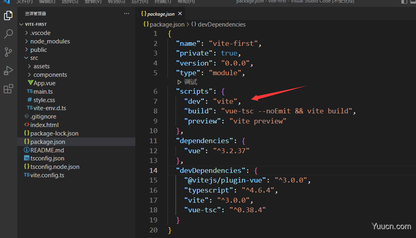This screenshot has height=238, width=416.
Task: Click the "0.0.0" version value
Action: (235, 63)
